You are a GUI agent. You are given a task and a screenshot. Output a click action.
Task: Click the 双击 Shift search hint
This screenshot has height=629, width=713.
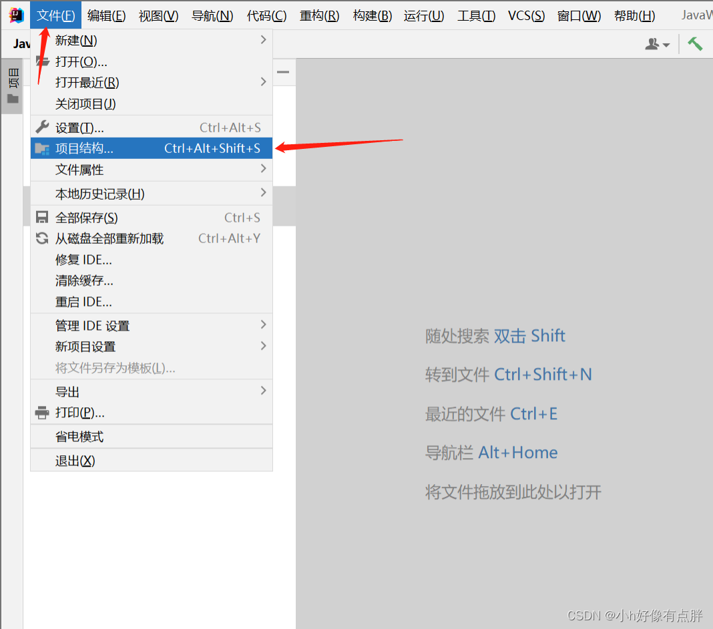(529, 336)
